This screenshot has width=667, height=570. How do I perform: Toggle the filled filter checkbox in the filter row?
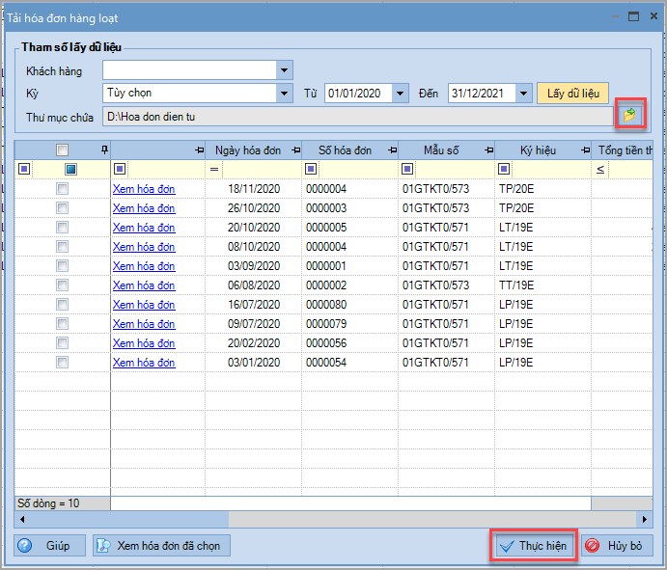point(70,169)
